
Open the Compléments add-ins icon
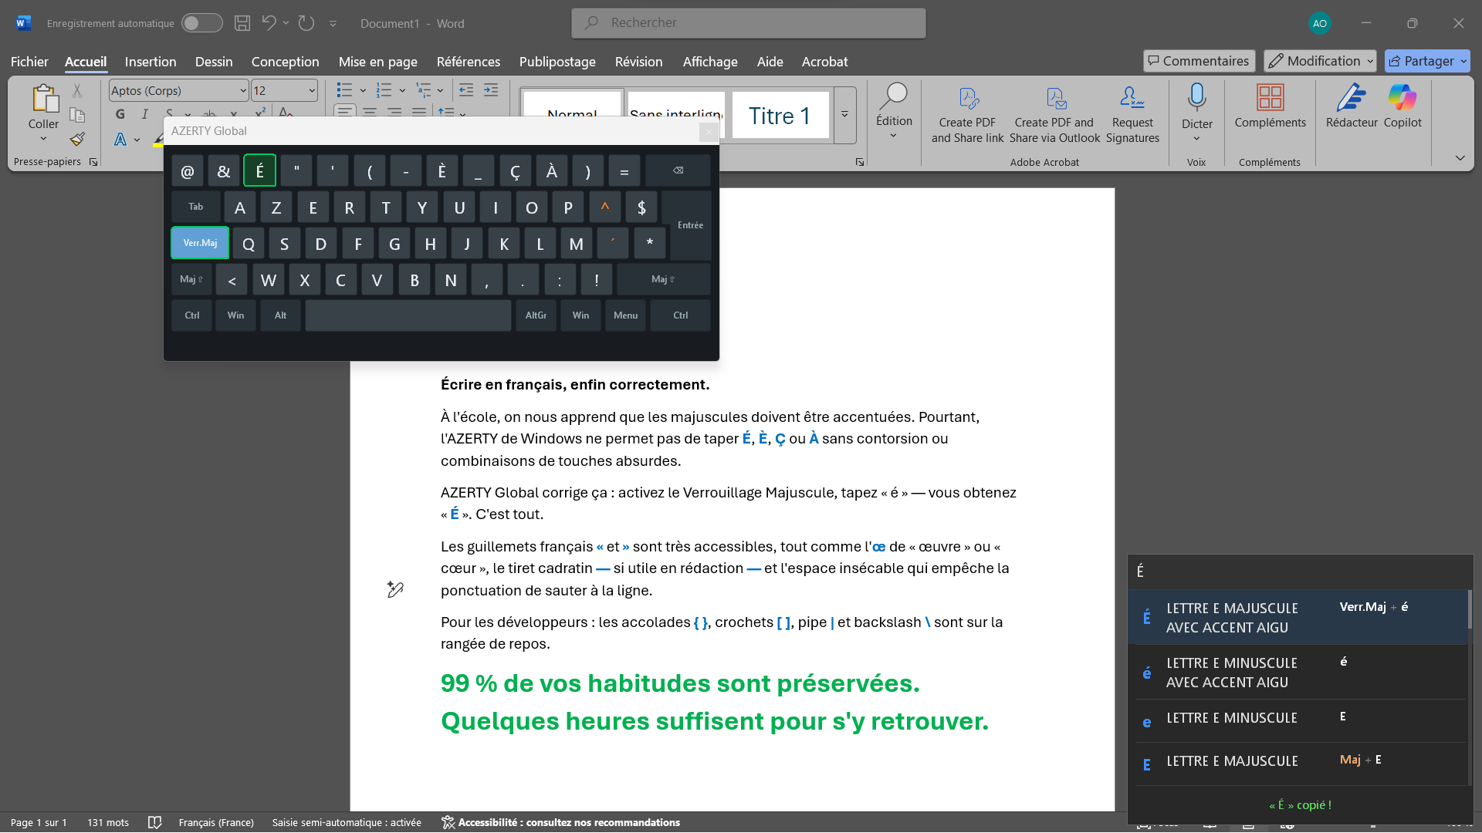pos(1270,98)
